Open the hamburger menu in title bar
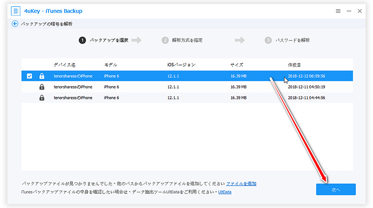Screen dimensions: 373x208 [338, 11]
